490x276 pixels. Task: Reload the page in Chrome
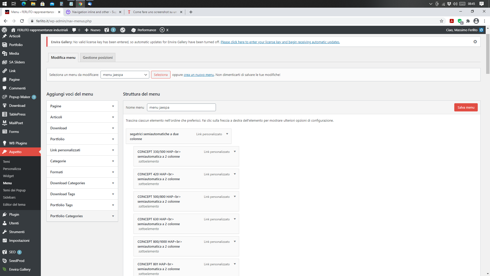click(x=22, y=21)
